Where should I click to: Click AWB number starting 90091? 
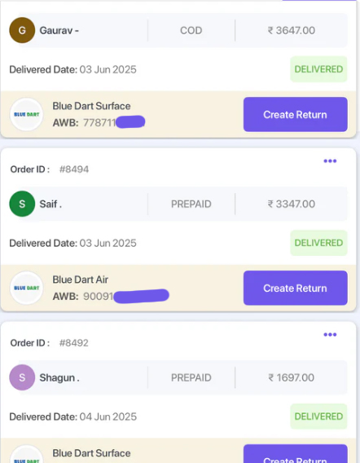(x=126, y=296)
